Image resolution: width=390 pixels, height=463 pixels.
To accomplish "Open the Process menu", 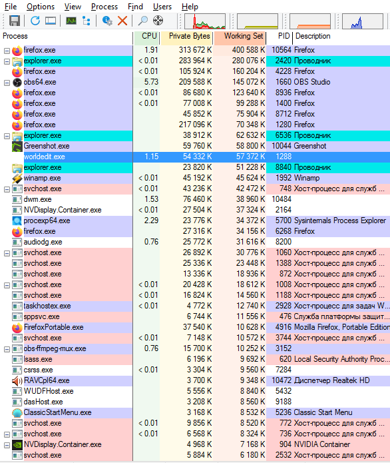I will point(104,7).
